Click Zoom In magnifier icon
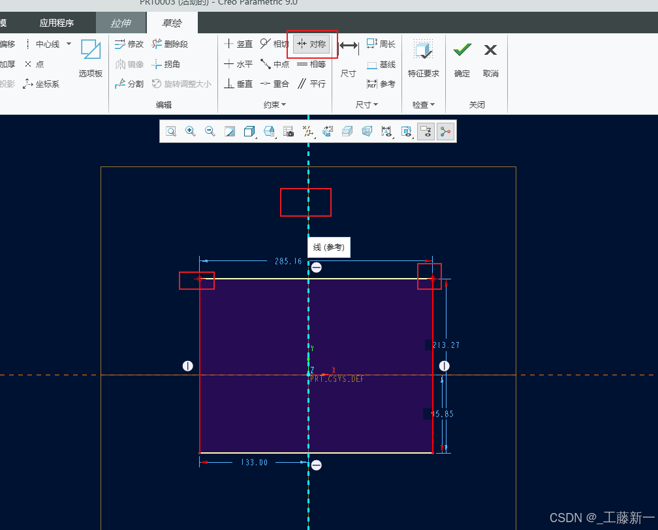Viewport: 658px width, 530px height. 191,131
